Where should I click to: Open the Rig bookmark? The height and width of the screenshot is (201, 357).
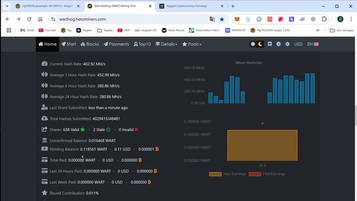[66, 30]
